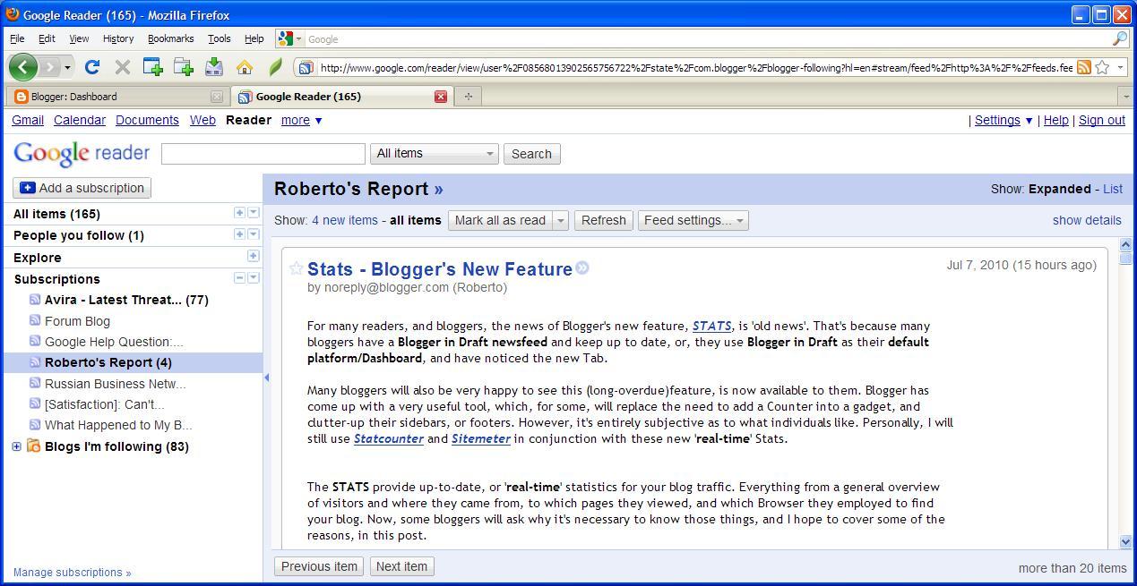Click the show details link

[1087, 220]
